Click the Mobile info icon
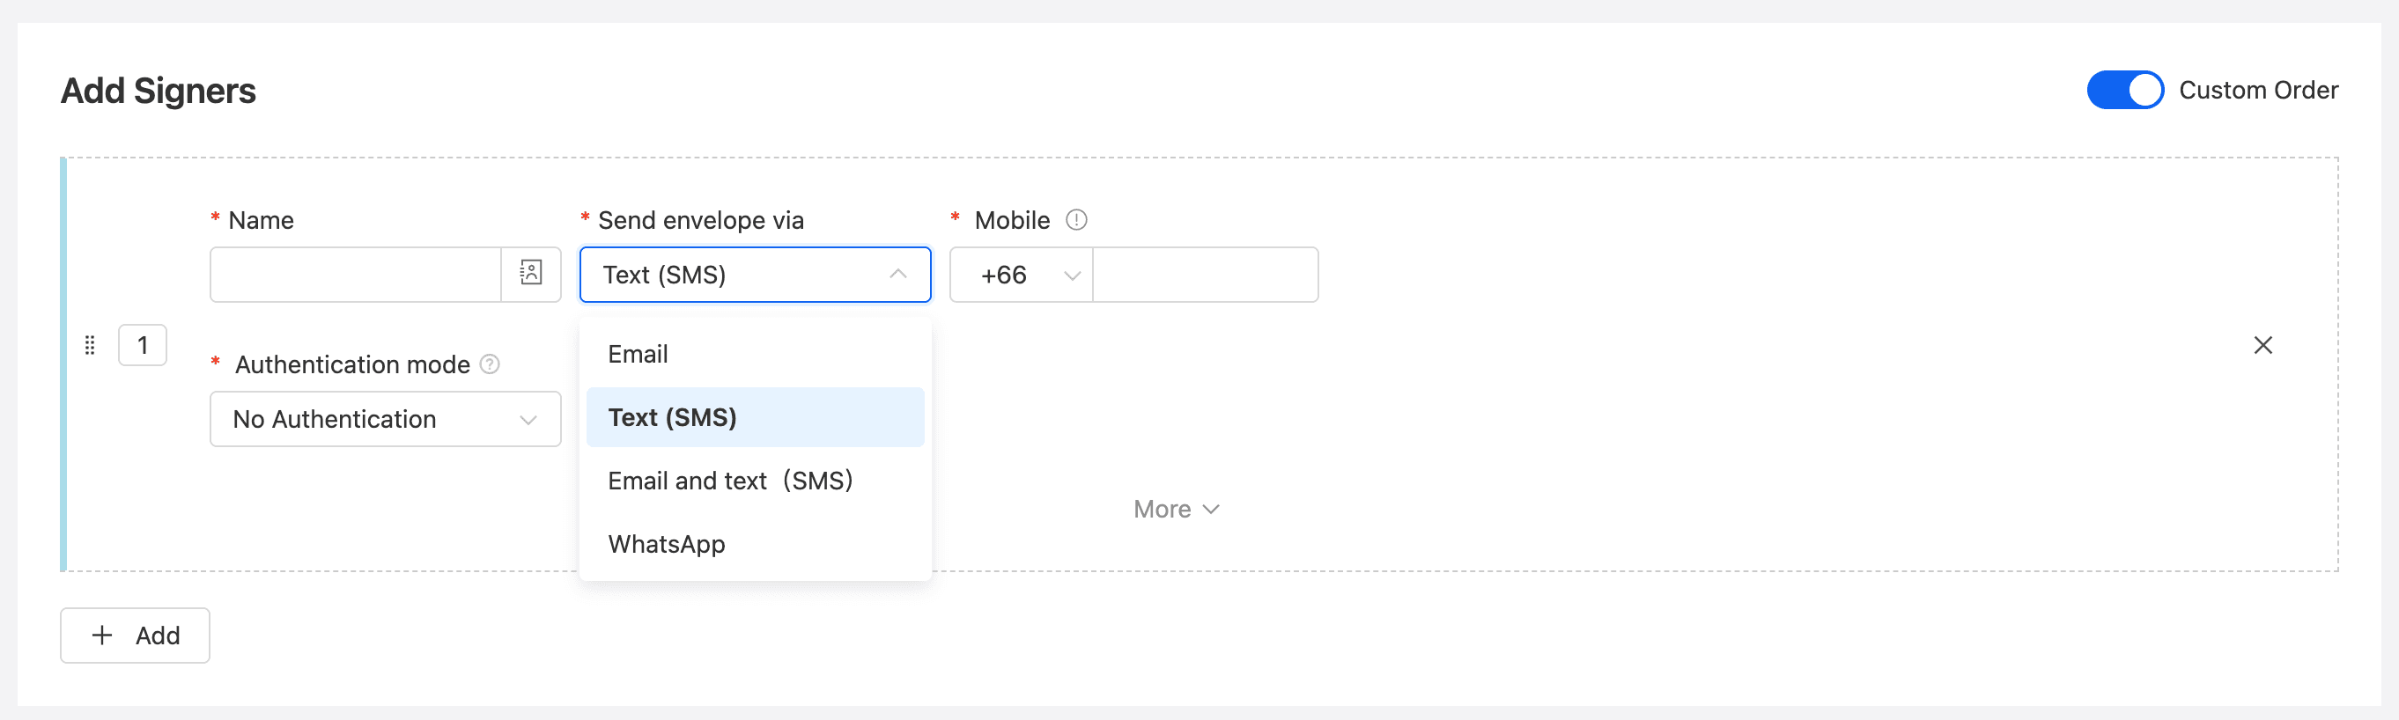Screen dimensions: 2399x720 click(x=1075, y=220)
